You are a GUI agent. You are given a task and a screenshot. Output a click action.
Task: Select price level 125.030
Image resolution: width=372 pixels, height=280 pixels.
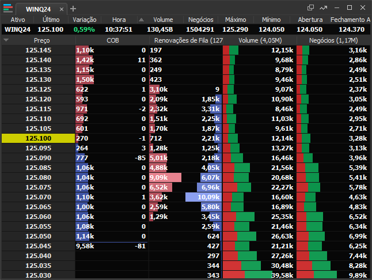tap(38, 275)
